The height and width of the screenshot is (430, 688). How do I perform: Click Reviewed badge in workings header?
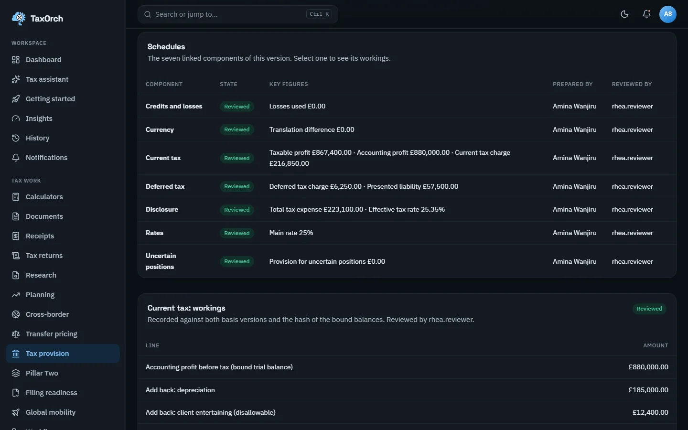(649, 309)
